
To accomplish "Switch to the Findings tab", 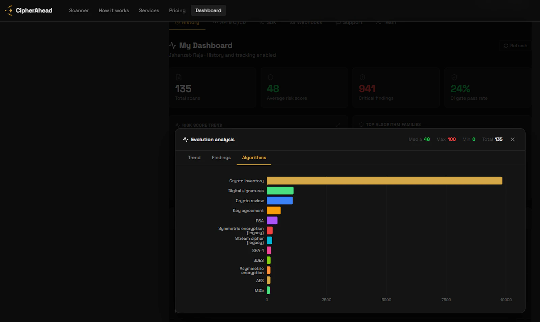I will 221,158.
